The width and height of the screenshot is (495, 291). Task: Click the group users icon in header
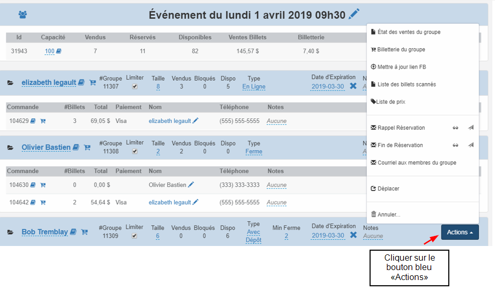pyautogui.click(x=23, y=15)
